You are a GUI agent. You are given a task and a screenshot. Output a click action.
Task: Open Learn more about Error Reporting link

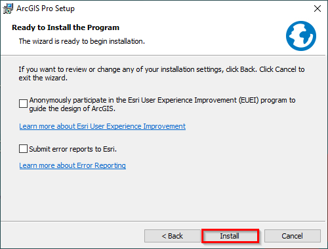tap(72, 165)
